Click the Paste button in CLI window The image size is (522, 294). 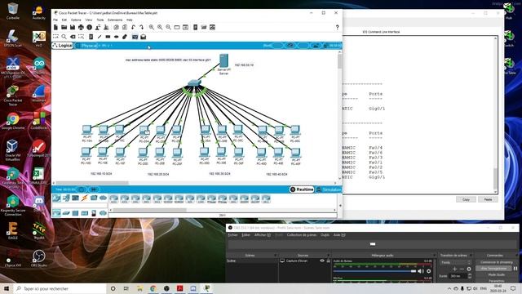(x=488, y=199)
